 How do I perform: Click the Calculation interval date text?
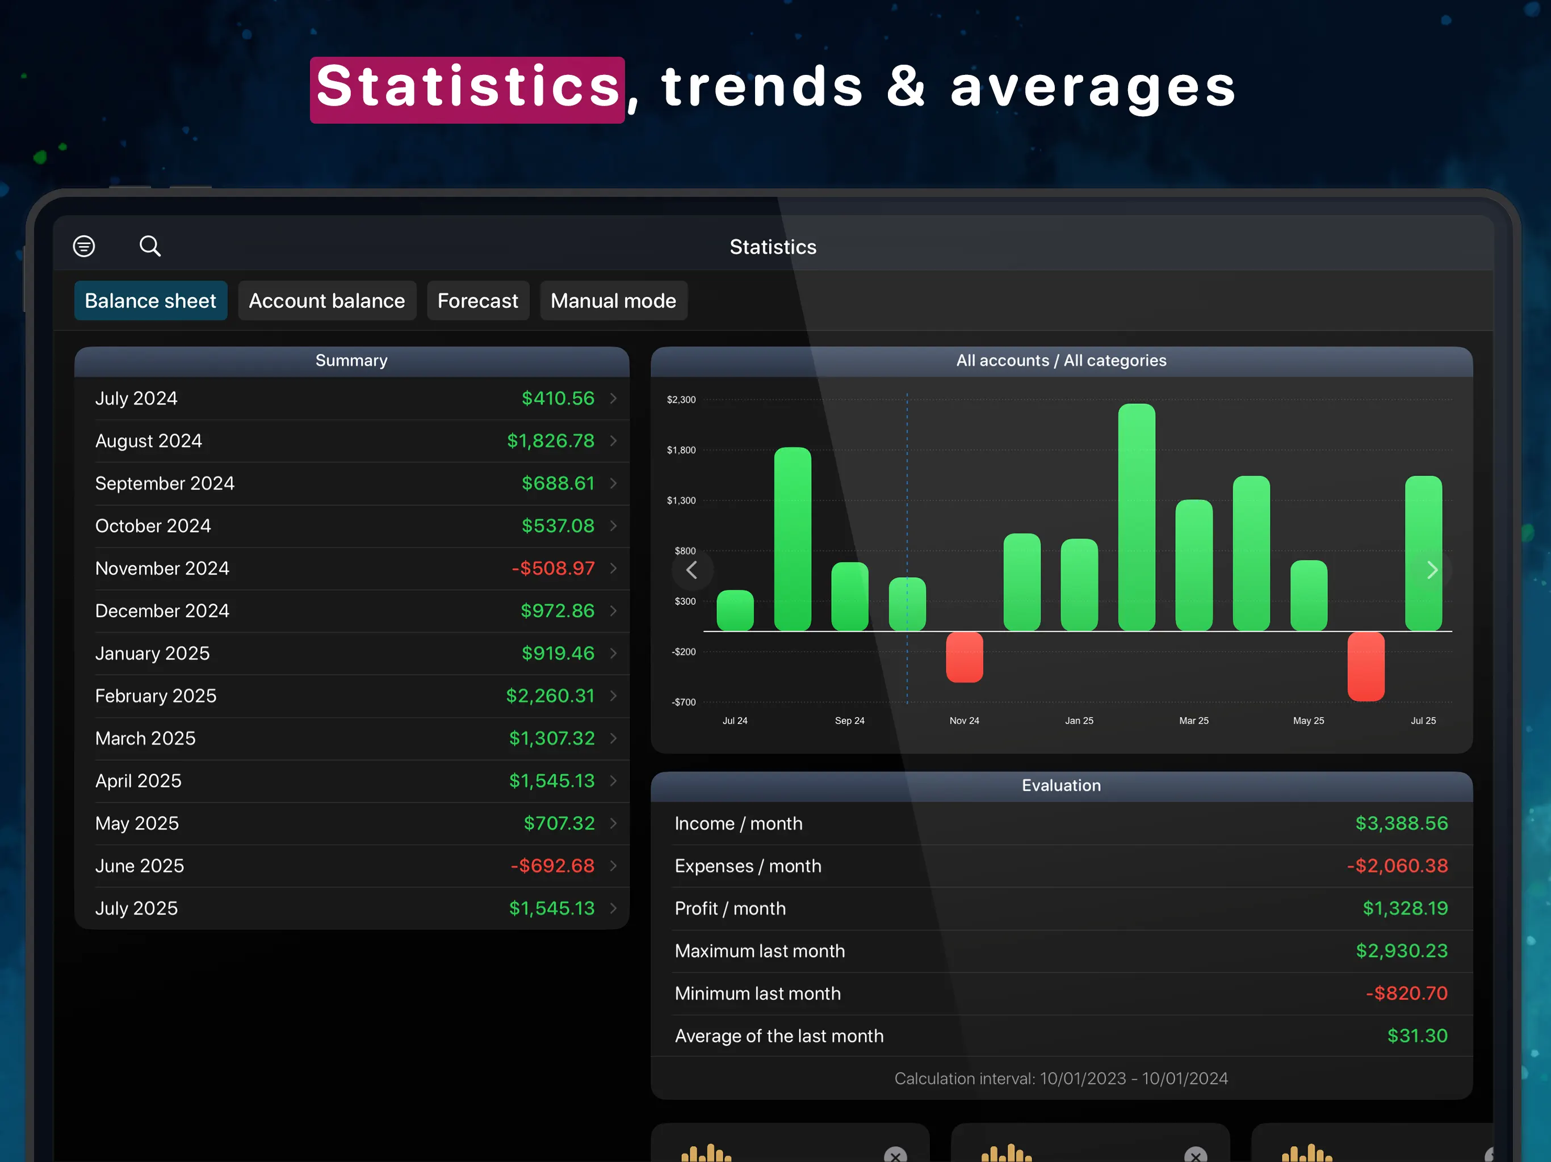click(1061, 1078)
